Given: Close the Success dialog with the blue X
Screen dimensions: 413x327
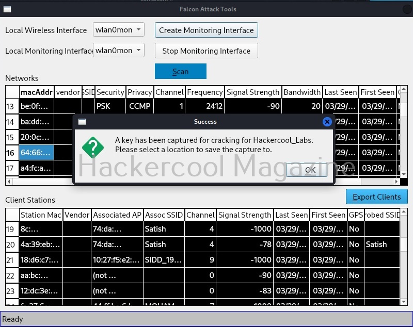Looking at the screenshot, I should click(x=327, y=122).
